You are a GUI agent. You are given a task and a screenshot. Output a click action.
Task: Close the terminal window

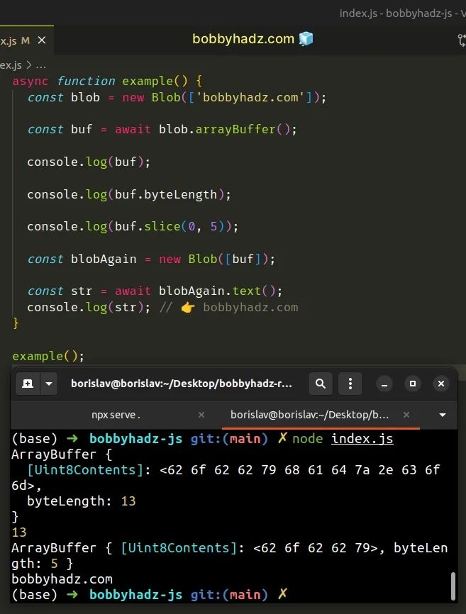441,384
